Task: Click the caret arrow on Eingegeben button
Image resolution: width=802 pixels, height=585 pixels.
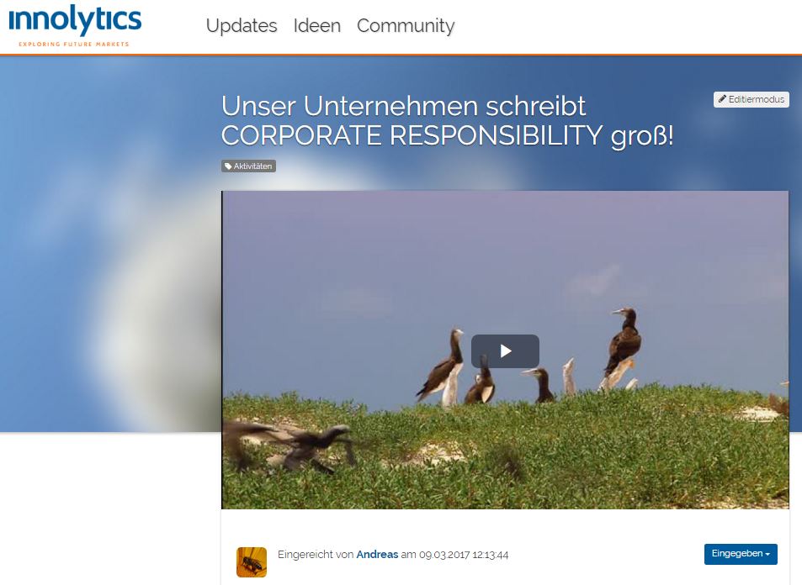Action: coord(767,555)
